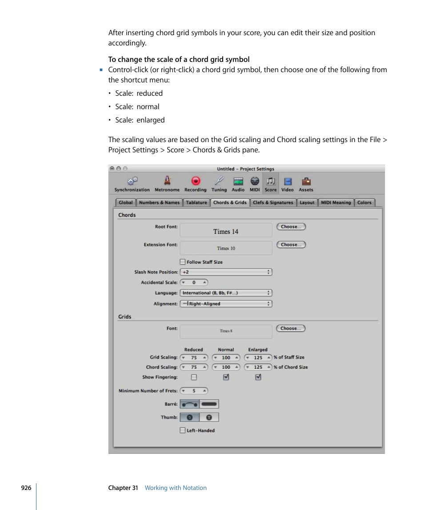Screen dimensions: 424x510
Task: Enable Show Fingering for Reduced
Action: pos(194,377)
